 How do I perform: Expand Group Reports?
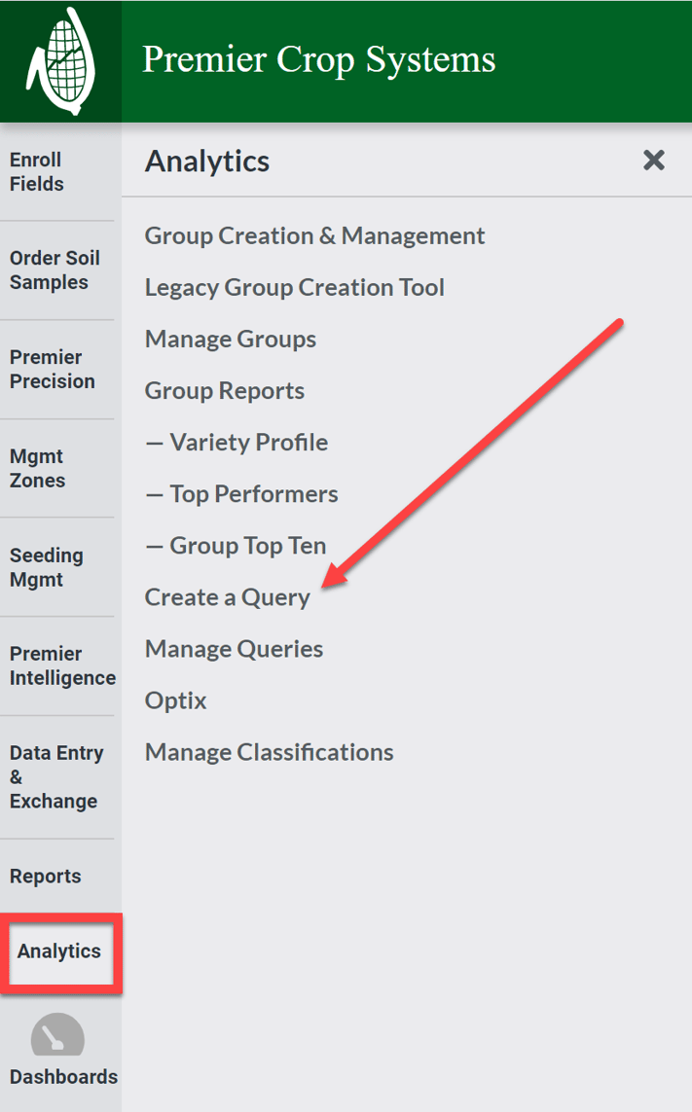(224, 390)
